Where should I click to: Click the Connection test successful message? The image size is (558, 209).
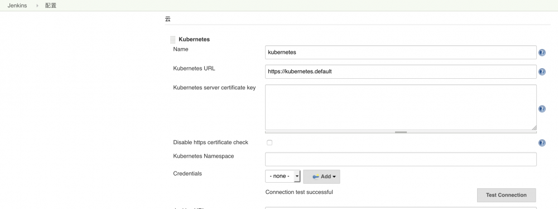[x=299, y=192]
